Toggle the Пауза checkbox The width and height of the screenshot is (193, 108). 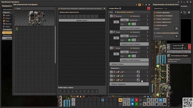pos(15,9)
